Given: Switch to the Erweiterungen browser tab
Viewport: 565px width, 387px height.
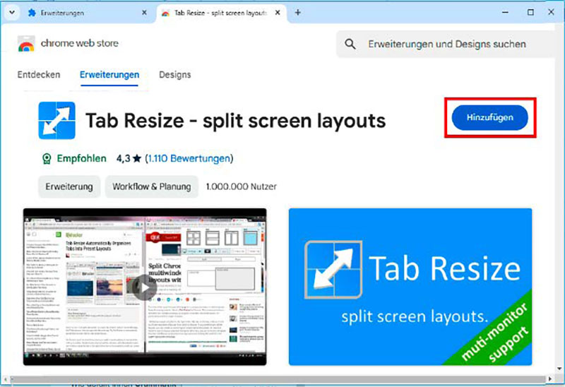Looking at the screenshot, I should point(88,13).
